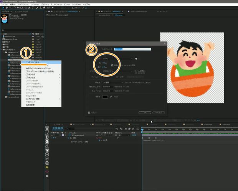Select the Hand tool
Viewport: 238px width, 191px height.
pos(7,8)
